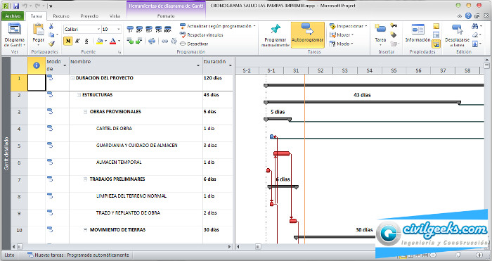Image resolution: width=492 pixels, height=261 pixels.
Task: Click the Split Task icon
Action: click(152, 41)
